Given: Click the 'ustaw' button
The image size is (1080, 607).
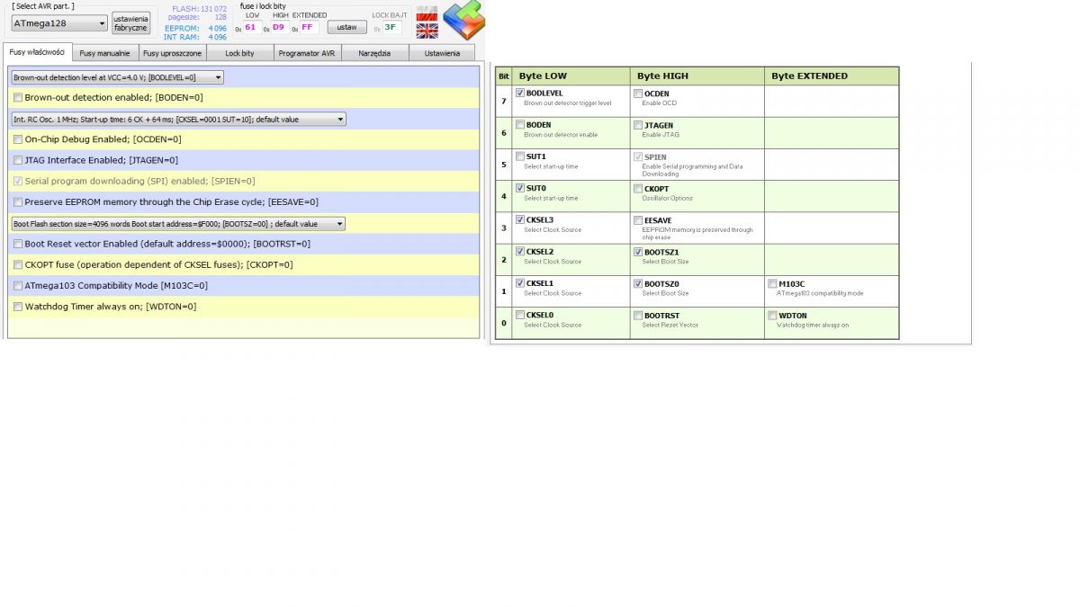Looking at the screenshot, I should tap(346, 27).
